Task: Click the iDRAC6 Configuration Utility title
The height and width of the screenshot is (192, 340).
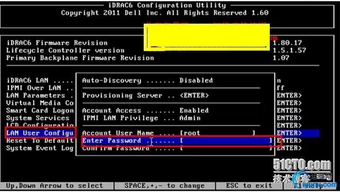Action: 167,5
